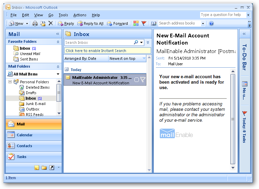
Task: Click the search magnifier icon in Search Inbox
Action: (136, 42)
